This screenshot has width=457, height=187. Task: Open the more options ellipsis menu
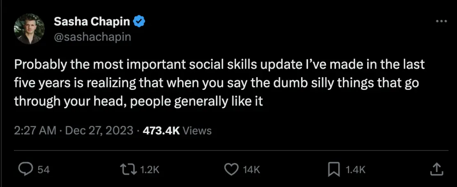click(441, 21)
